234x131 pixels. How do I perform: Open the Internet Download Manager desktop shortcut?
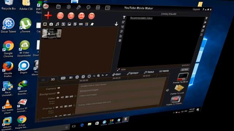coord(23,88)
